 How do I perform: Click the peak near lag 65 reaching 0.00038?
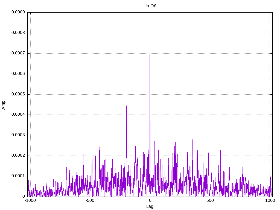tap(158, 119)
